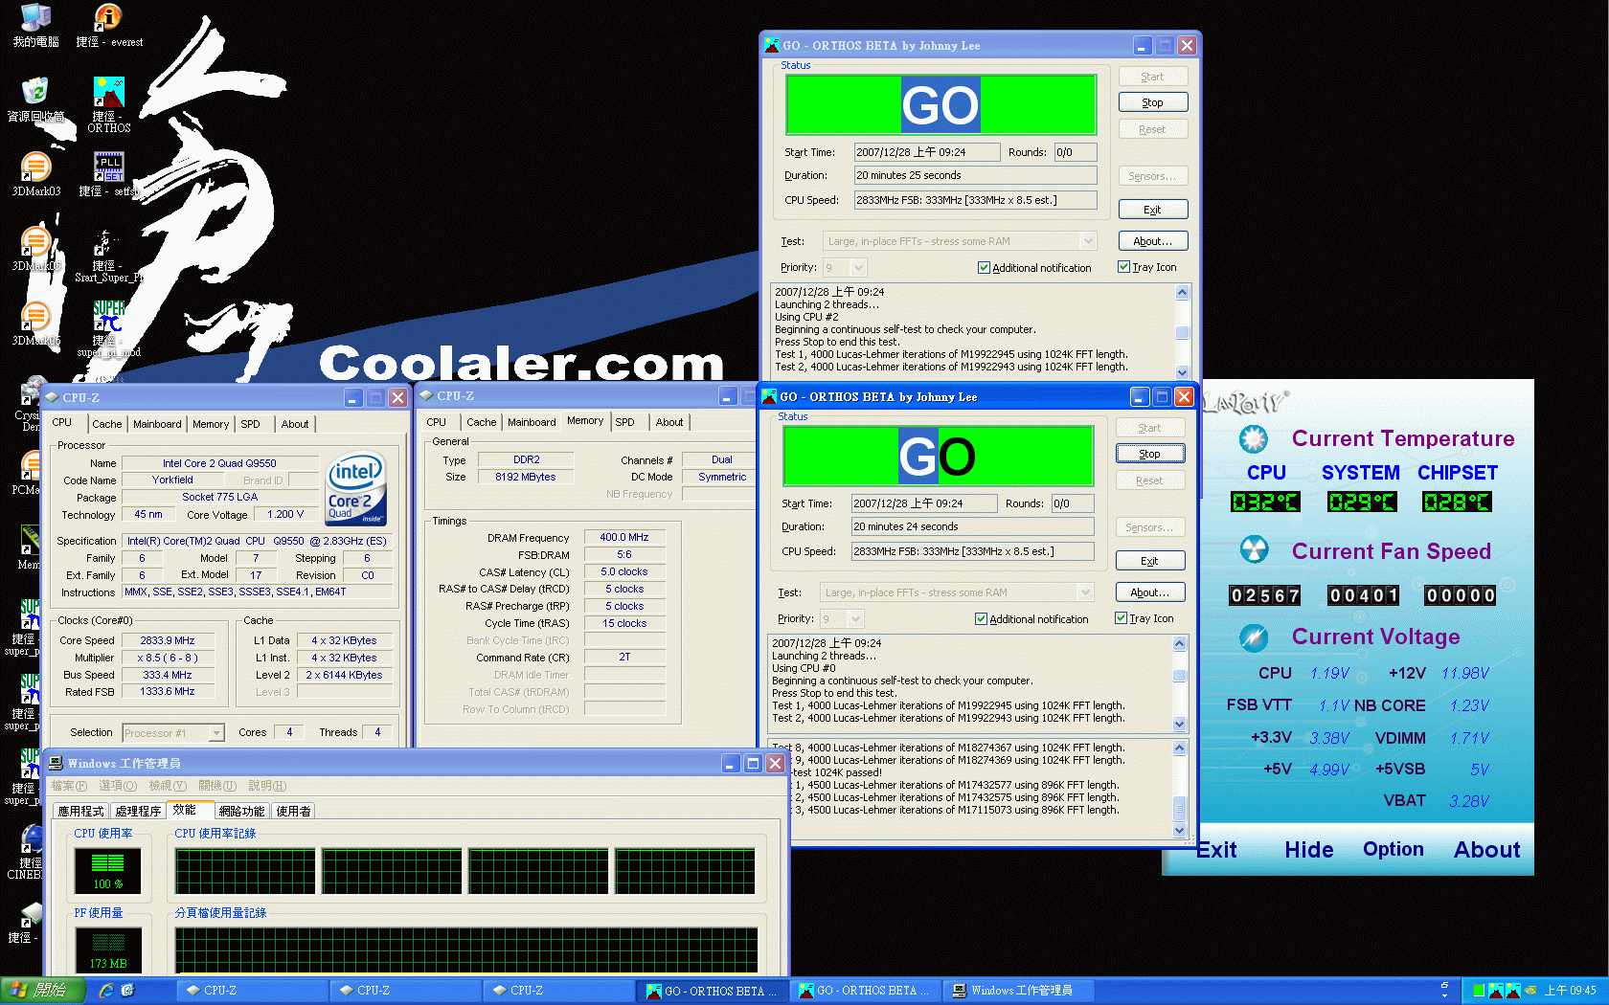Click About in the LanParty monitor
The height and width of the screenshot is (1005, 1609).
pyautogui.click(x=1486, y=850)
